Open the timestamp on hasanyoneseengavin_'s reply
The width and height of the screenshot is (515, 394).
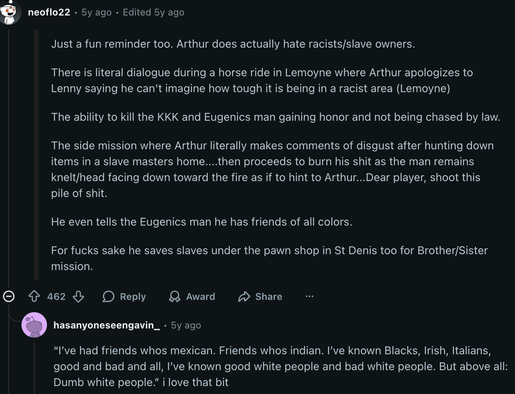(186, 325)
